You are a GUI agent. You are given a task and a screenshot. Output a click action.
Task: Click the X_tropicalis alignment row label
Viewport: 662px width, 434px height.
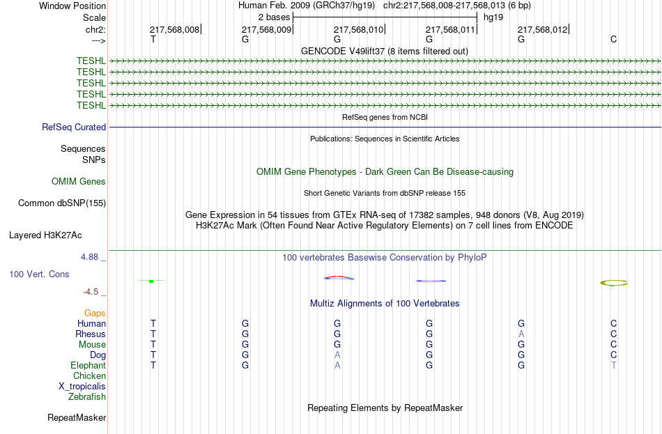82,387
